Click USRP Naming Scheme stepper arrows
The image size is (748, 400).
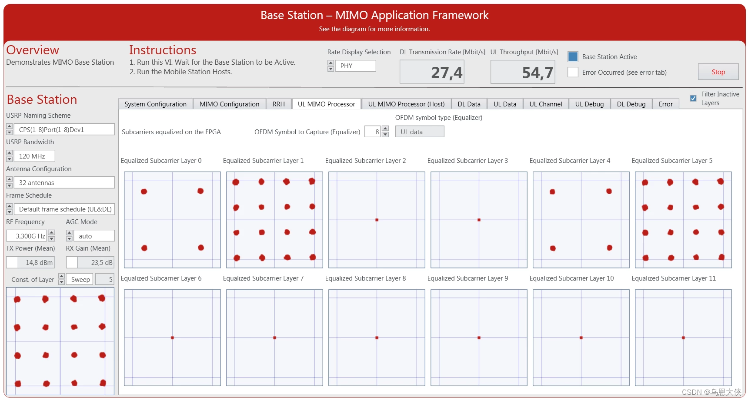9,129
